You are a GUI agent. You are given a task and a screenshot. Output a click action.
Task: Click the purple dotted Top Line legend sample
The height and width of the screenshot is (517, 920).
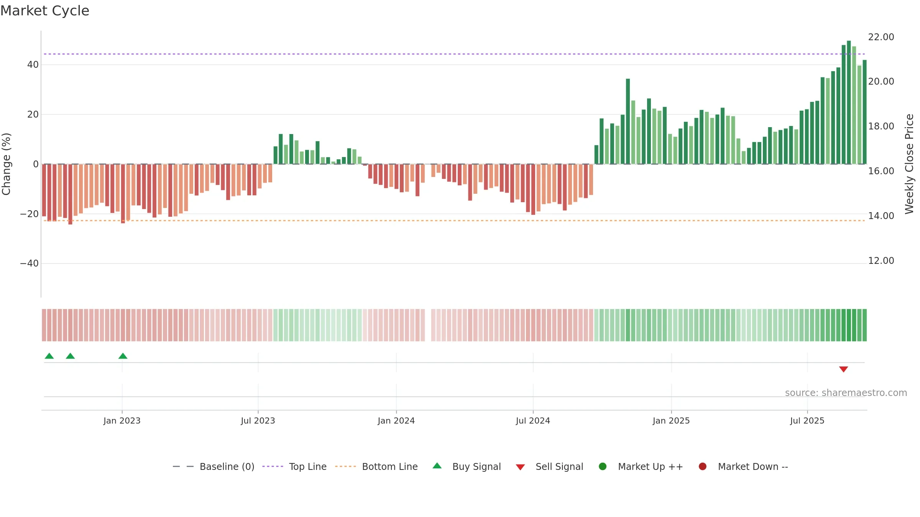point(273,466)
